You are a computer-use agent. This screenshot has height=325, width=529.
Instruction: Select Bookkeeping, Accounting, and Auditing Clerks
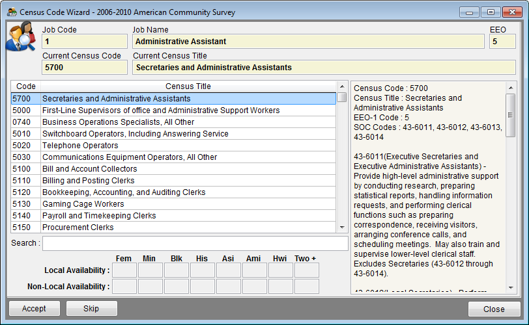tap(173, 192)
